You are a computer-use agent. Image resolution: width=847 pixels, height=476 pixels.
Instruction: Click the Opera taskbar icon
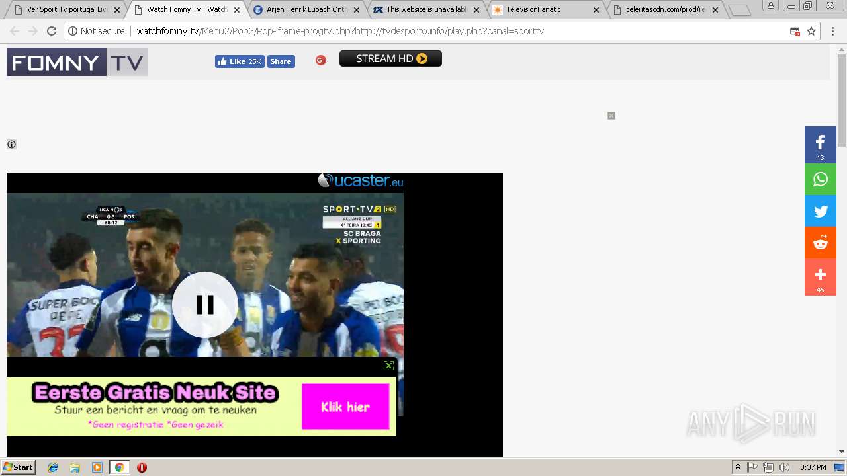click(x=142, y=467)
